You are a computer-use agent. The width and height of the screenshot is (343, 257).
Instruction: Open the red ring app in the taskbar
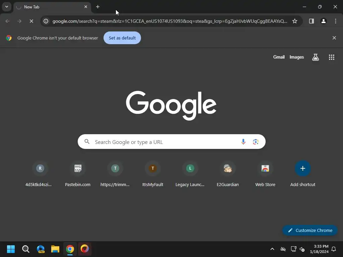[x=85, y=249]
